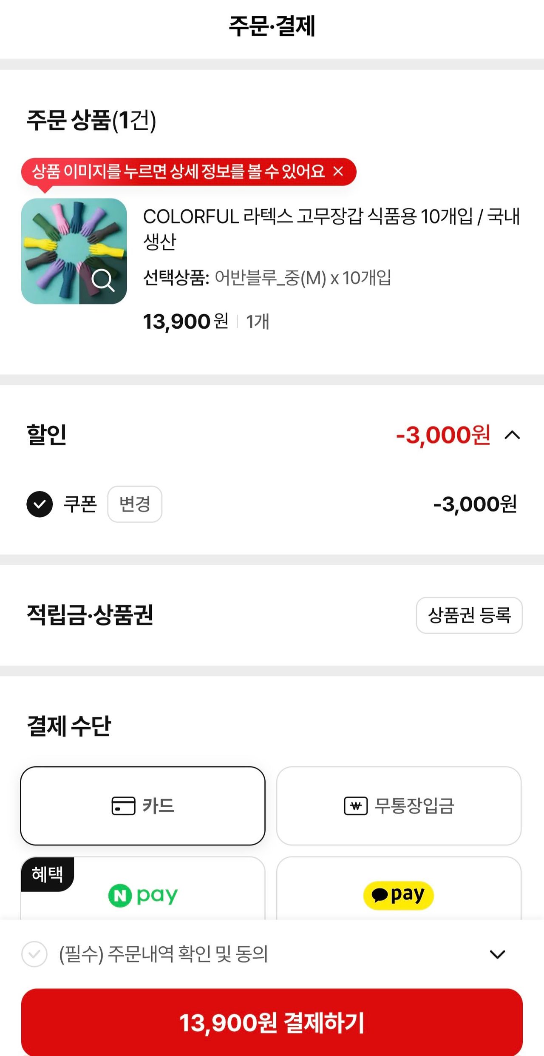Tap the won currency icon
Image resolution: width=544 pixels, height=1056 pixels.
click(356, 806)
